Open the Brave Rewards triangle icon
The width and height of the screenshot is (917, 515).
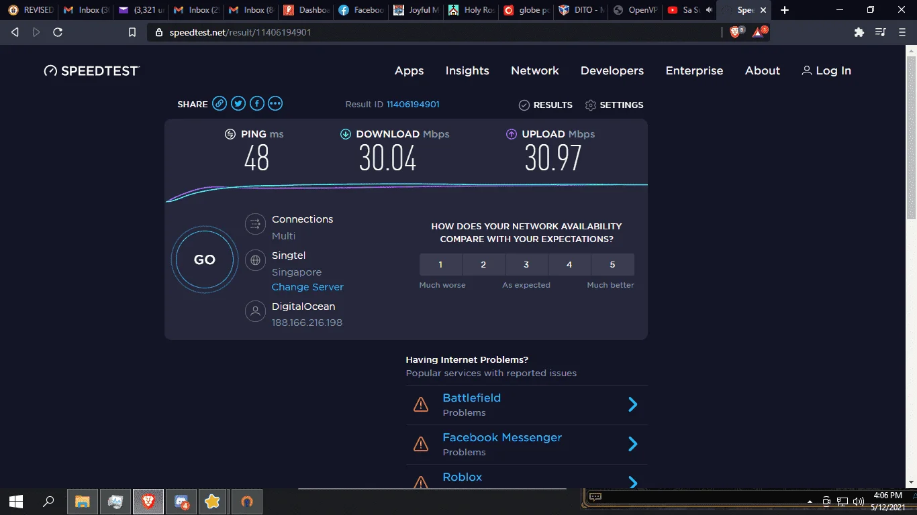click(759, 32)
